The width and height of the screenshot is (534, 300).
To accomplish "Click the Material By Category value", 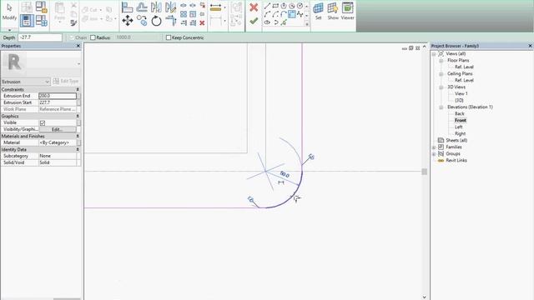I will click(x=58, y=142).
